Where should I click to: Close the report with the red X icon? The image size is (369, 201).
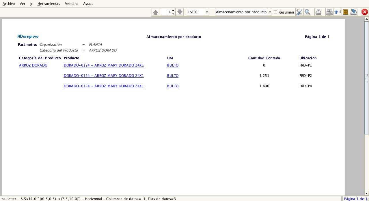click(365, 12)
